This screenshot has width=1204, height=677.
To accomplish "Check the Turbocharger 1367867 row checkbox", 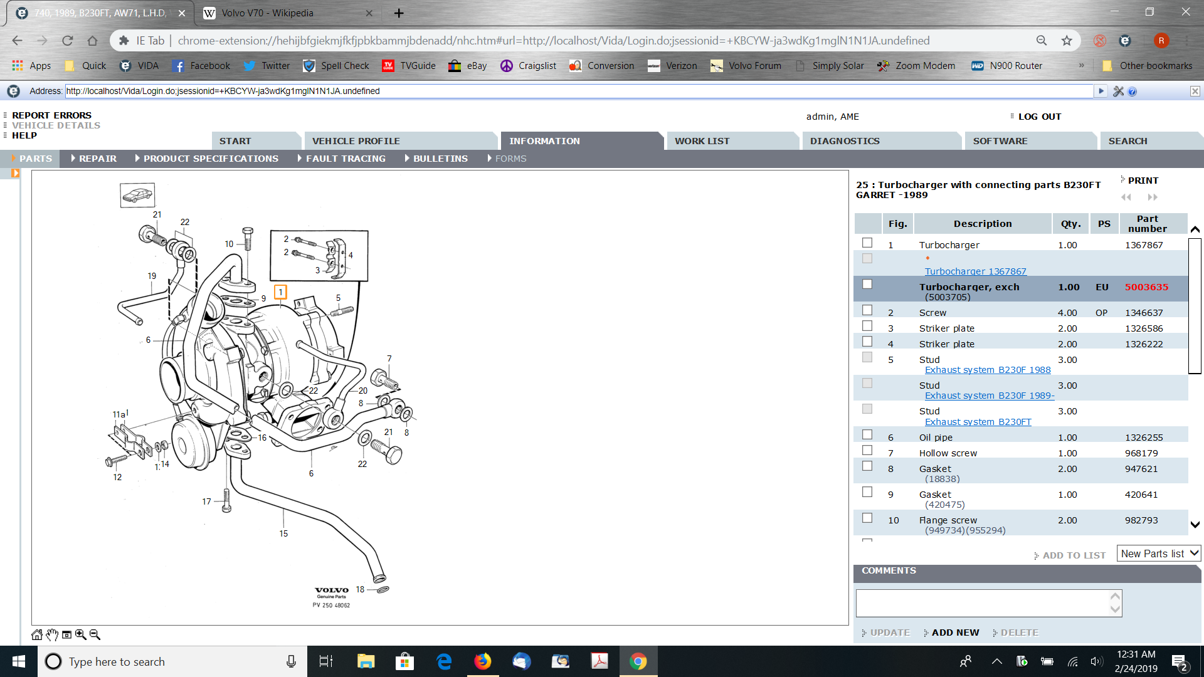I will coord(867,243).
